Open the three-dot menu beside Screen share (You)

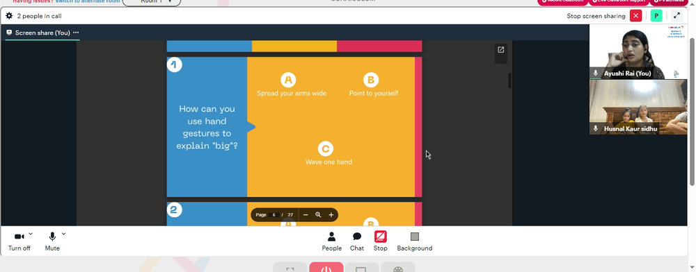[x=76, y=33]
